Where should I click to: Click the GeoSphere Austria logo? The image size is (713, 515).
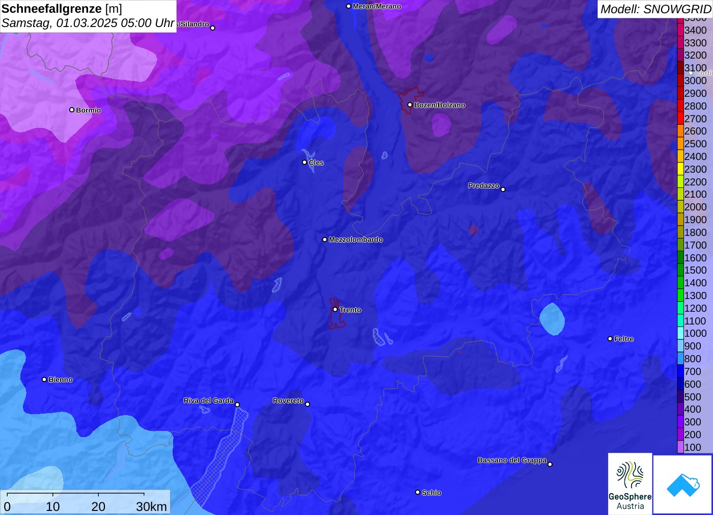click(x=630, y=484)
